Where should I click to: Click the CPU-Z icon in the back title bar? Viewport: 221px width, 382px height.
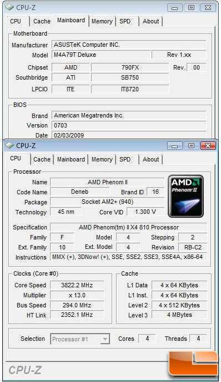[9, 8]
